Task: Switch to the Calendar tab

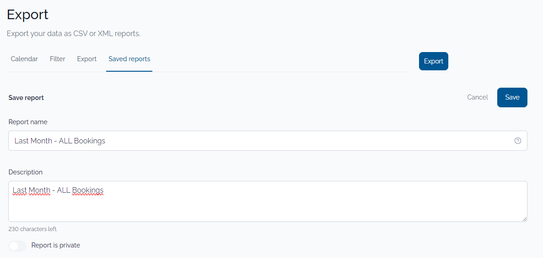Action: [x=24, y=59]
